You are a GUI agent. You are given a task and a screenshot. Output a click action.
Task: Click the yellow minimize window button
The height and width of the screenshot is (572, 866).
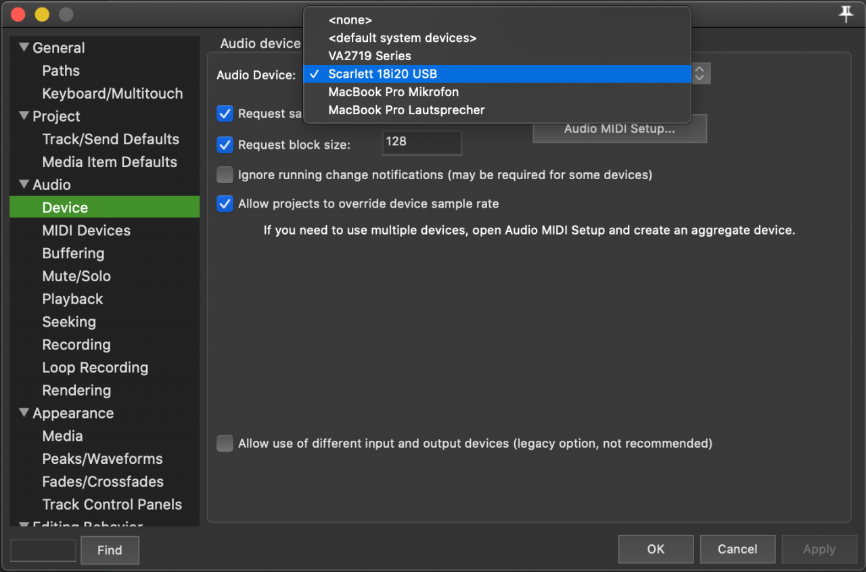(x=42, y=14)
